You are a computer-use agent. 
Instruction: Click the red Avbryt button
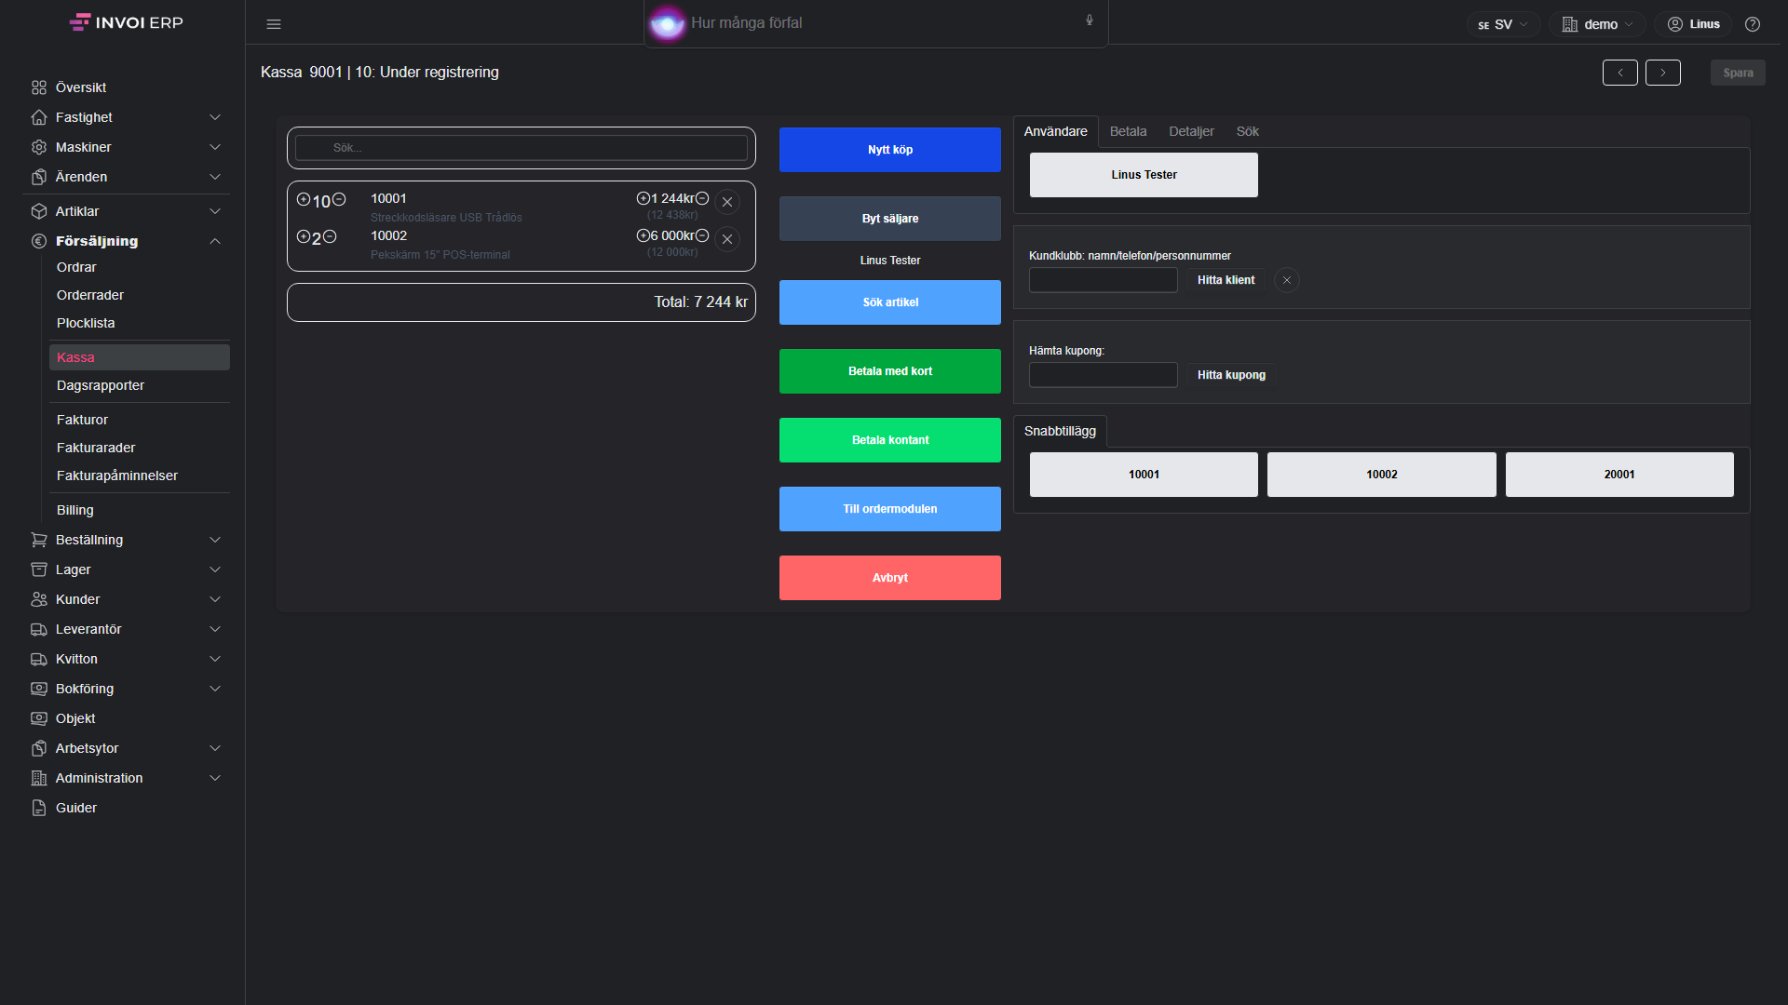click(x=890, y=578)
